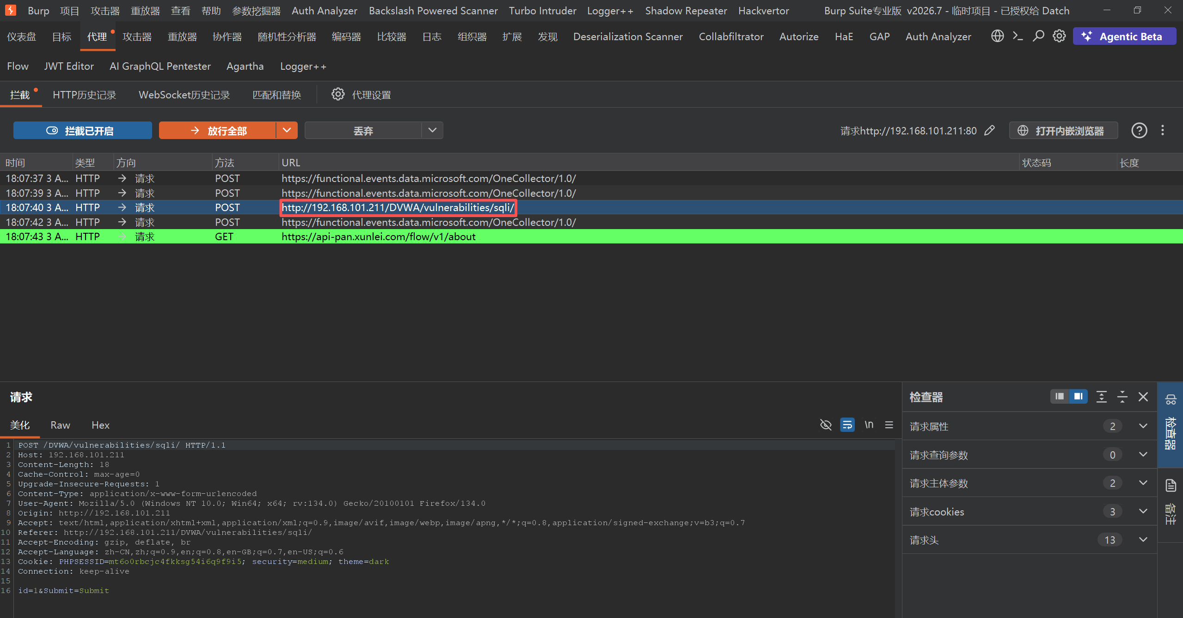Image resolution: width=1183 pixels, height=618 pixels.
Task: Open the Help (帮助) menu
Action: click(211, 11)
